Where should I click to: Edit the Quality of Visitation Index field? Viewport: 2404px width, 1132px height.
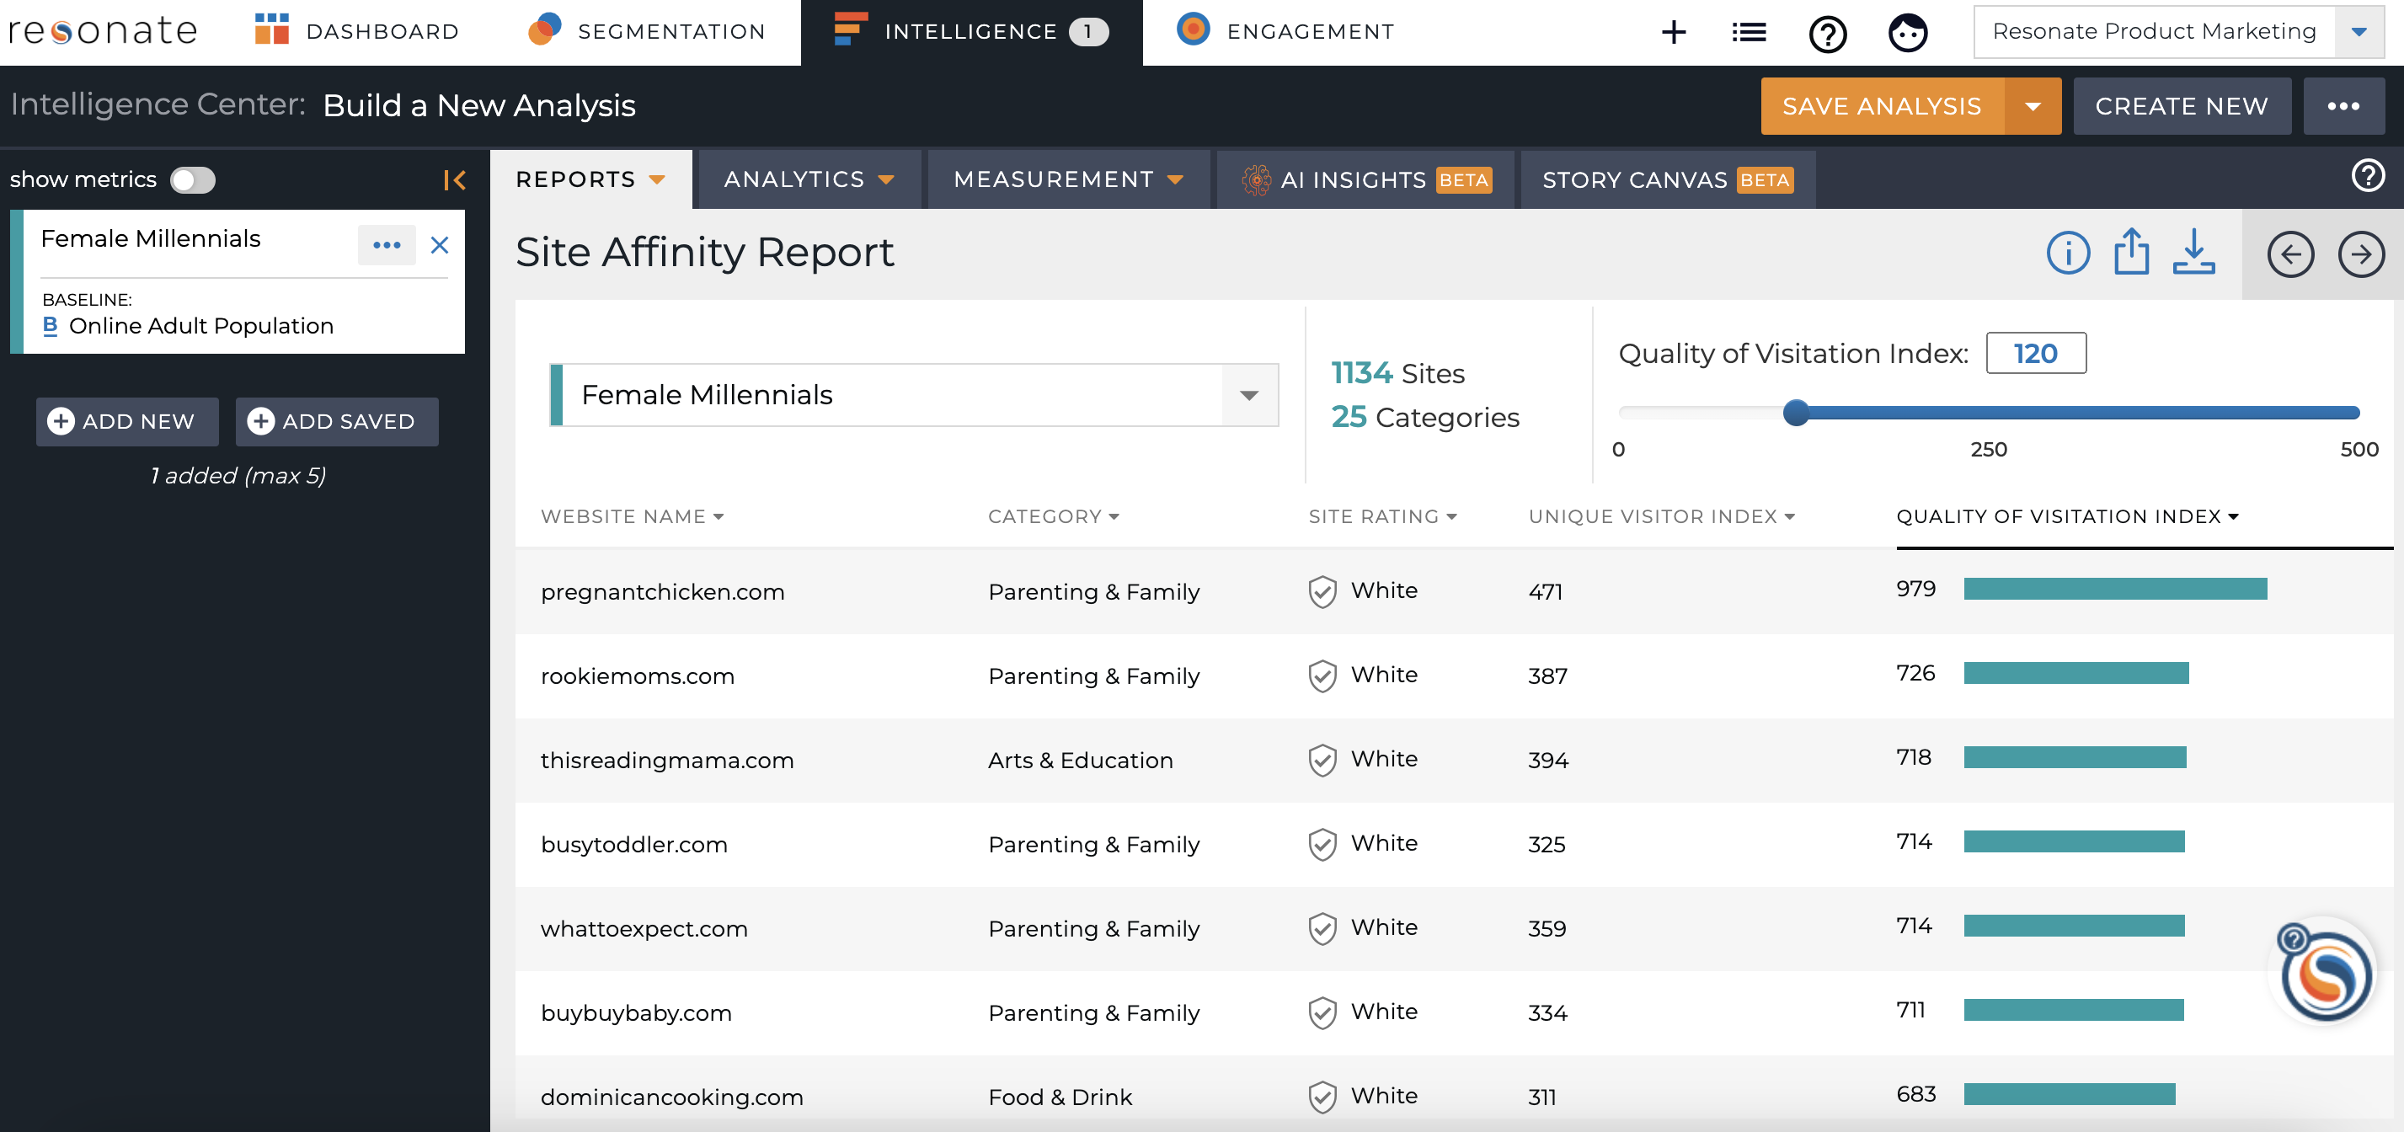[x=2035, y=354]
